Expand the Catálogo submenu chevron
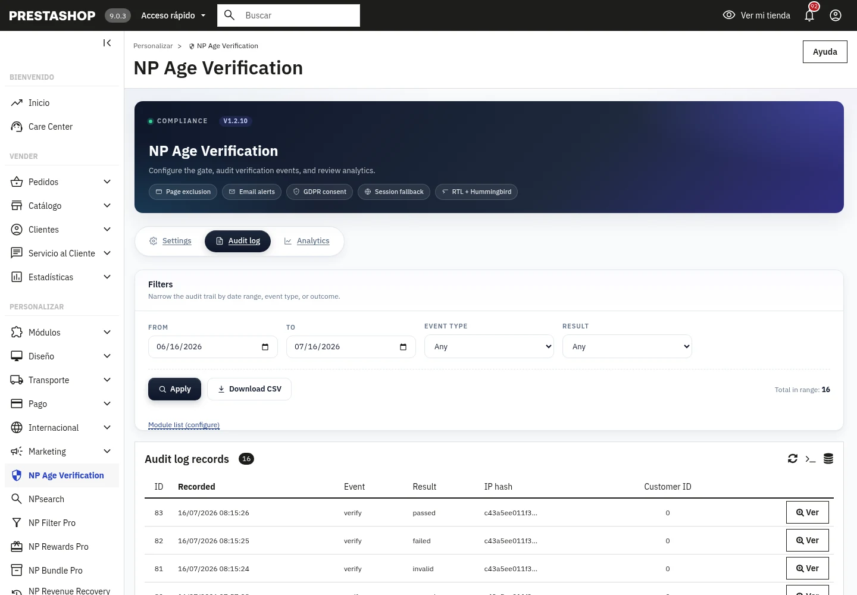This screenshot has width=857, height=595. click(x=107, y=206)
